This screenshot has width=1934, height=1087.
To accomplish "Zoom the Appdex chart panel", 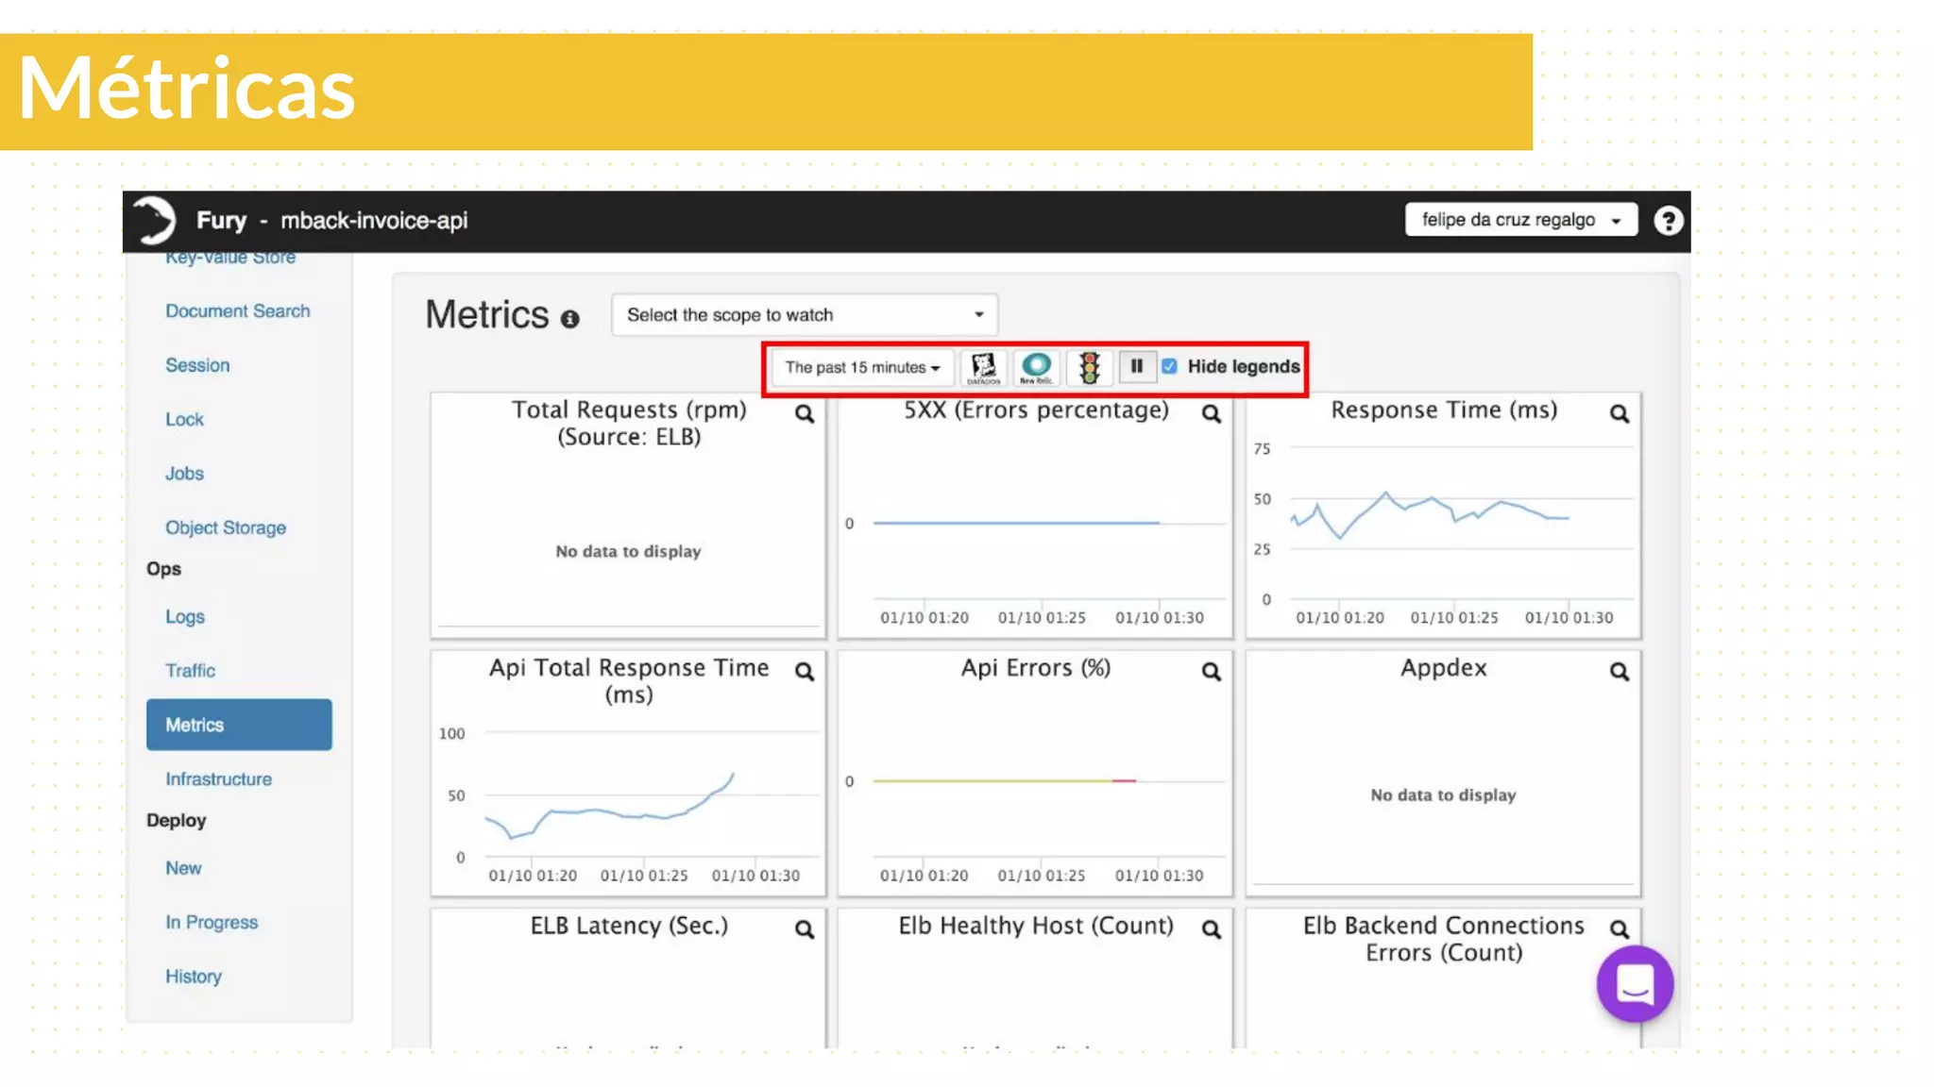I will (1619, 671).
